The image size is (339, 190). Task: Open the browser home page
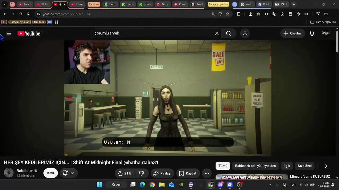point(29,14)
